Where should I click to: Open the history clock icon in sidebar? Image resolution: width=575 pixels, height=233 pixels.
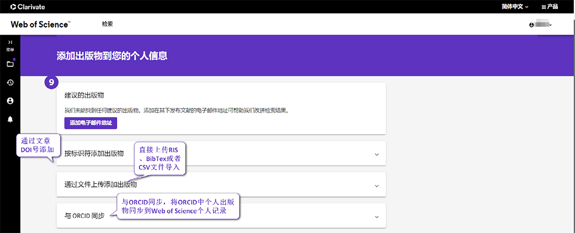pyautogui.click(x=10, y=83)
